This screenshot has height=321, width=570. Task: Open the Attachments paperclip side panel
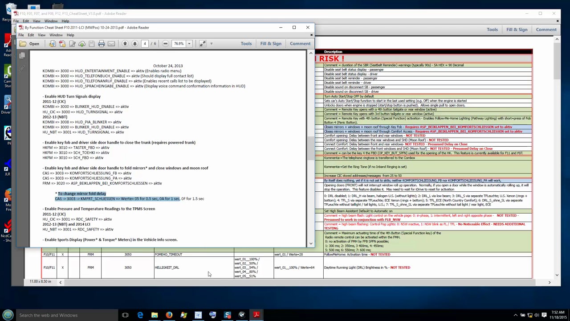[22, 68]
